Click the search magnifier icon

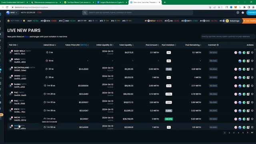[x=85, y=12]
